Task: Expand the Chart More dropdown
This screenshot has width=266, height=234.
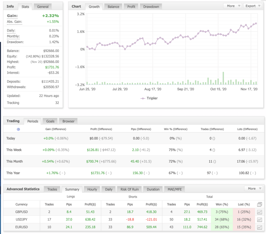Action: (x=233, y=6)
